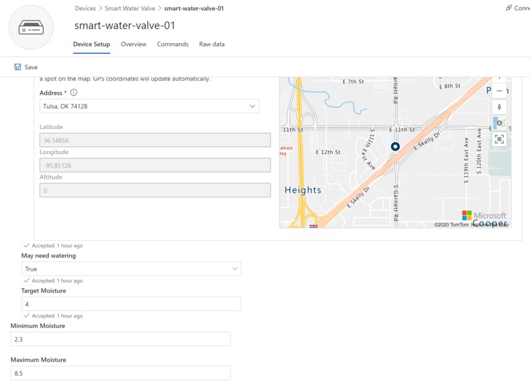Click the smart-water-valve-01 breadcrumb

coord(194,9)
